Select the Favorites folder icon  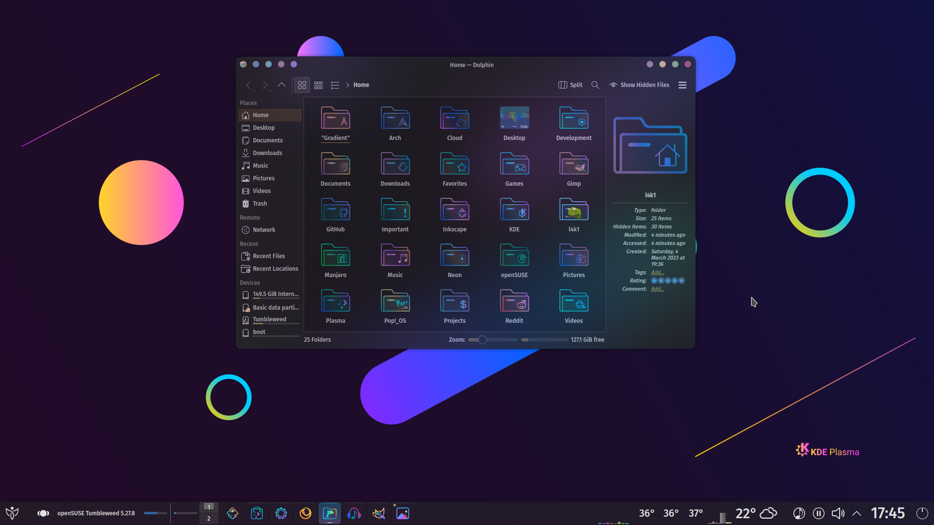pos(455,163)
